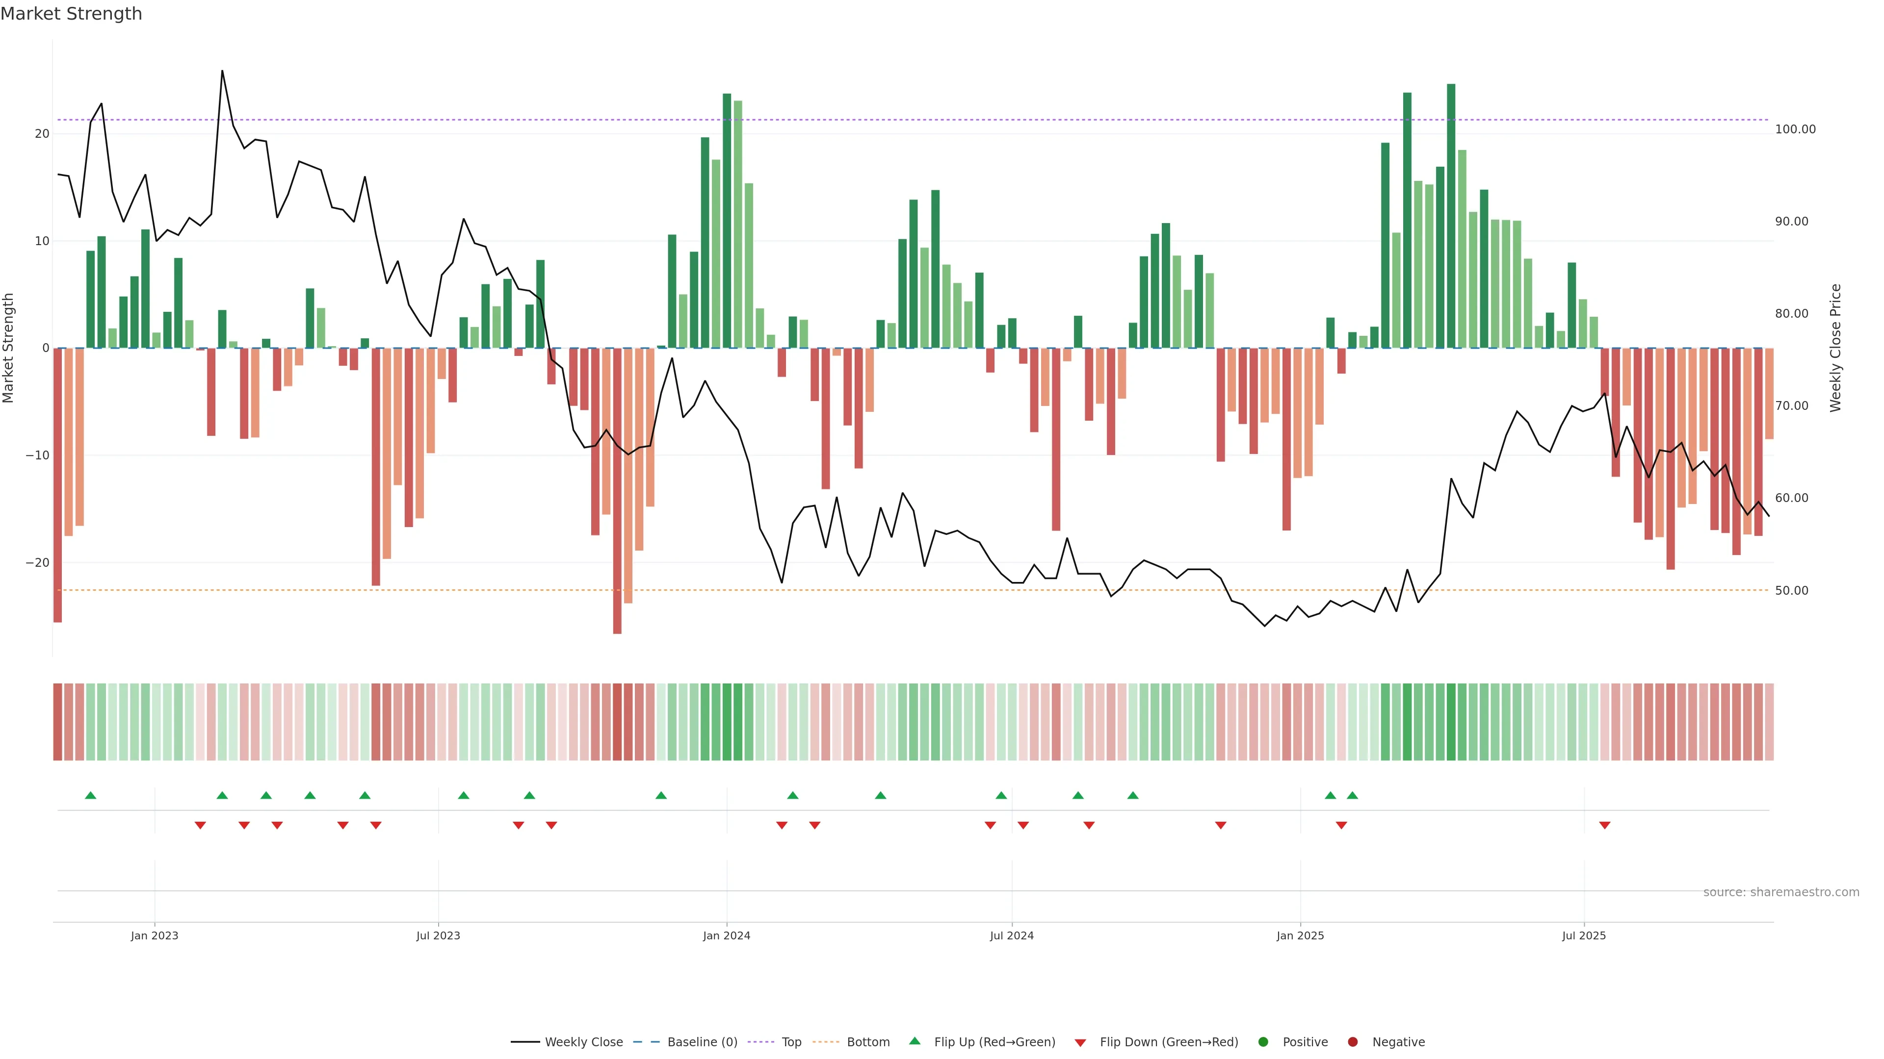Click the first green flip-up triangle marker

(x=91, y=795)
